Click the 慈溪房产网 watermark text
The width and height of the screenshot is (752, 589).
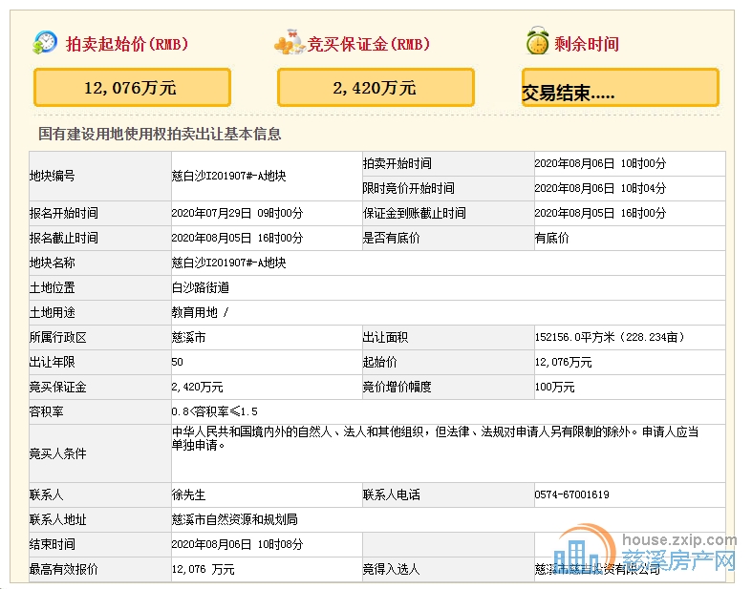pyautogui.click(x=679, y=561)
